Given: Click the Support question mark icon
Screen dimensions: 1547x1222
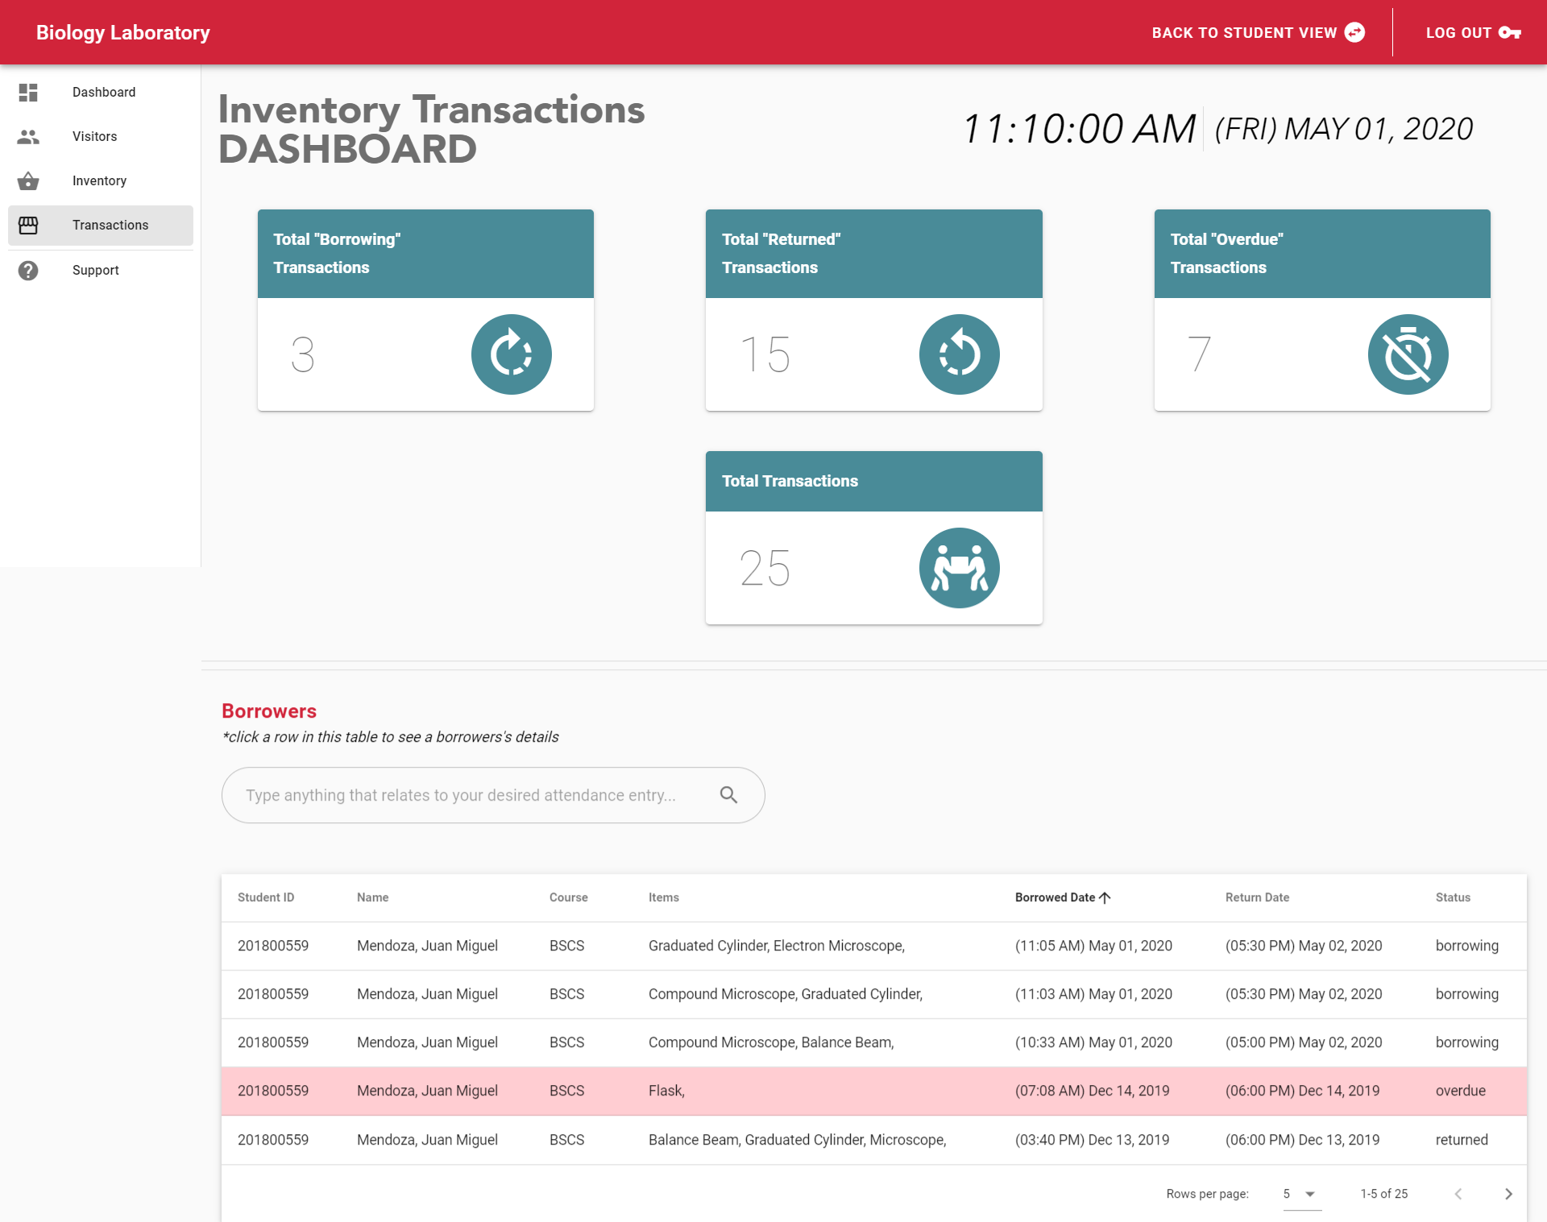Looking at the screenshot, I should (28, 271).
